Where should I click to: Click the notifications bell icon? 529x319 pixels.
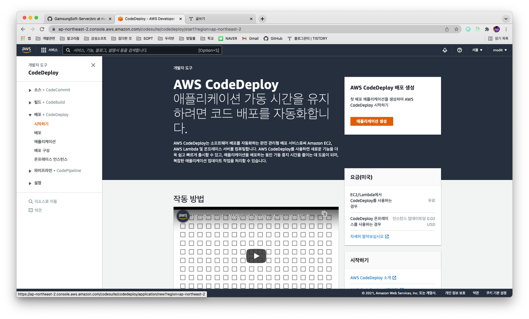pos(445,50)
